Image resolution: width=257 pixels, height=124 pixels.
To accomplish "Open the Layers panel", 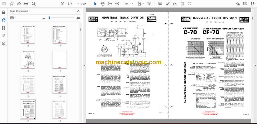I will [x=3, y=43].
